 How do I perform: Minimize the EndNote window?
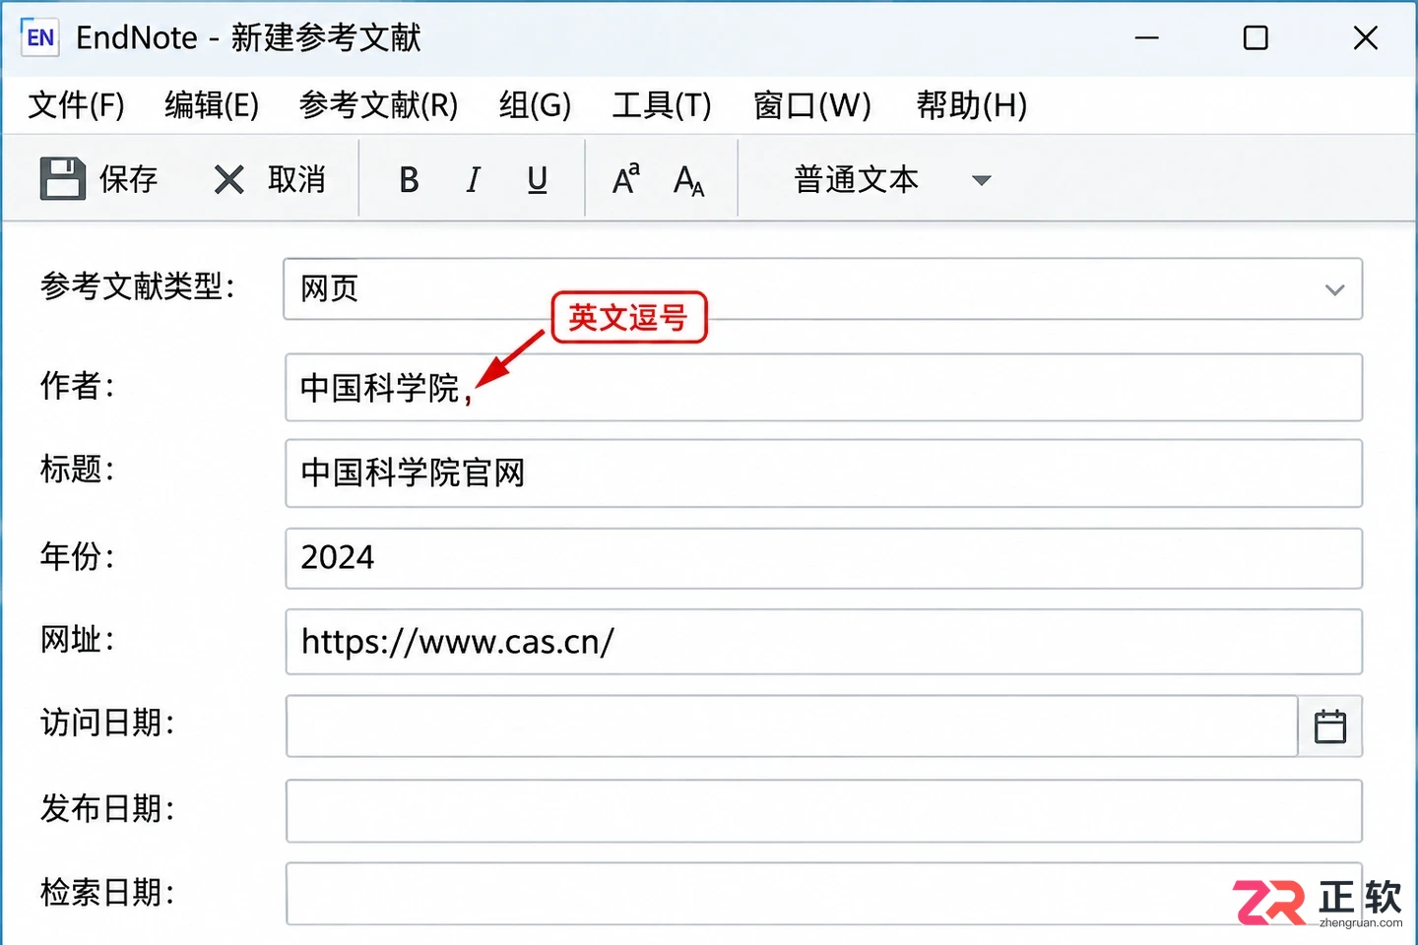pos(1147,38)
